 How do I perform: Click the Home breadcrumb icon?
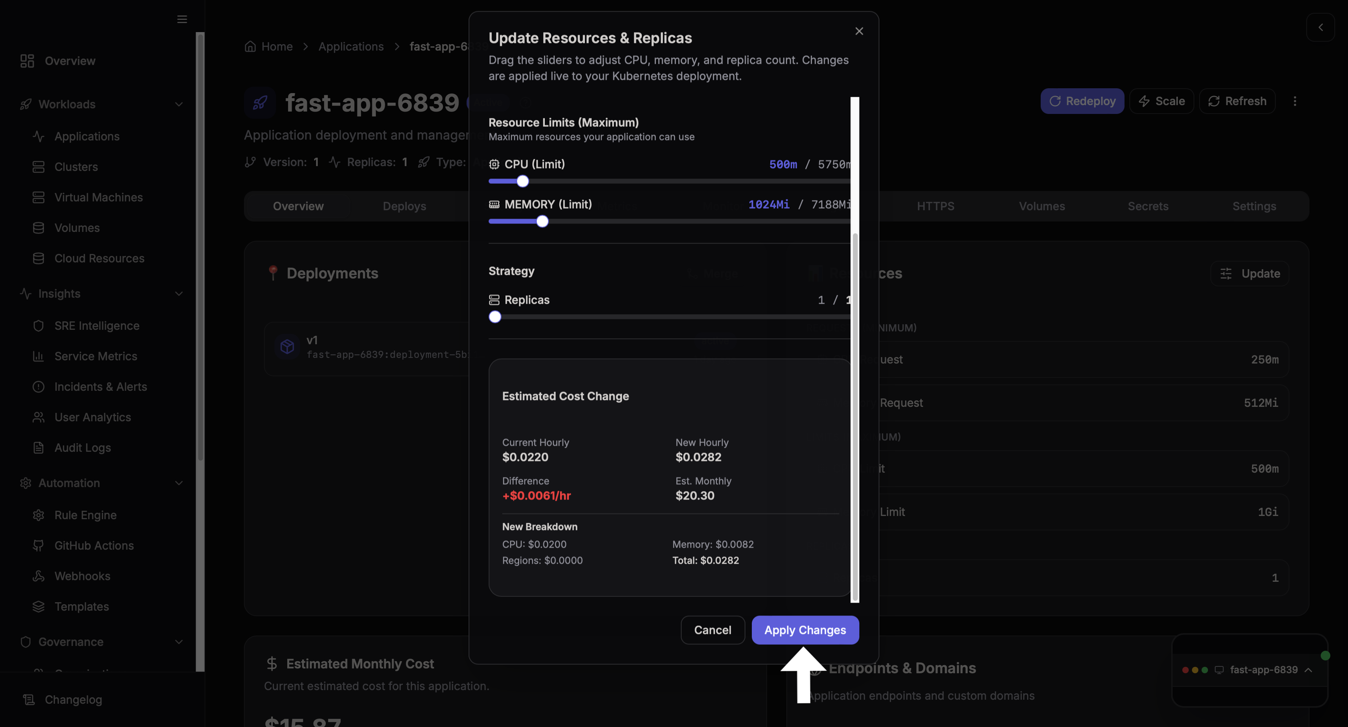click(250, 47)
